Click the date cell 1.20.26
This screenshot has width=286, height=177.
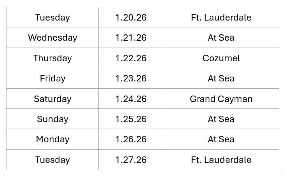(130, 17)
